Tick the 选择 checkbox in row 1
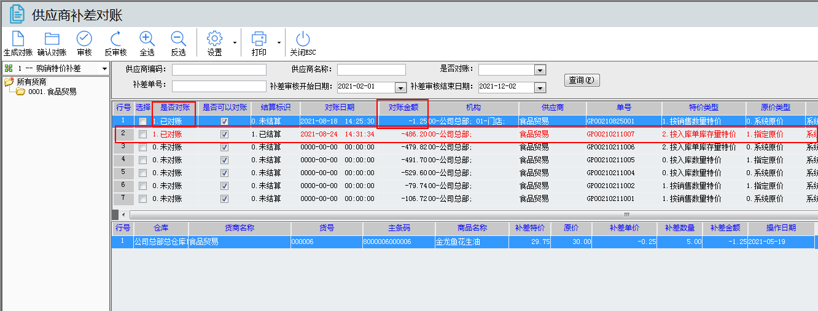 142,121
